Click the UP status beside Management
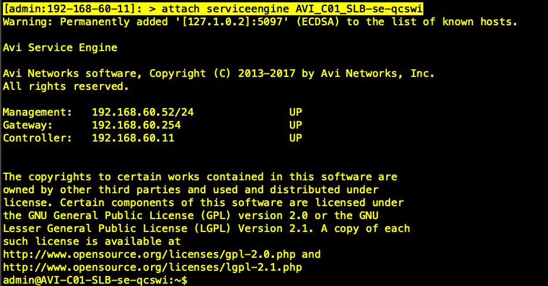 [x=295, y=112]
